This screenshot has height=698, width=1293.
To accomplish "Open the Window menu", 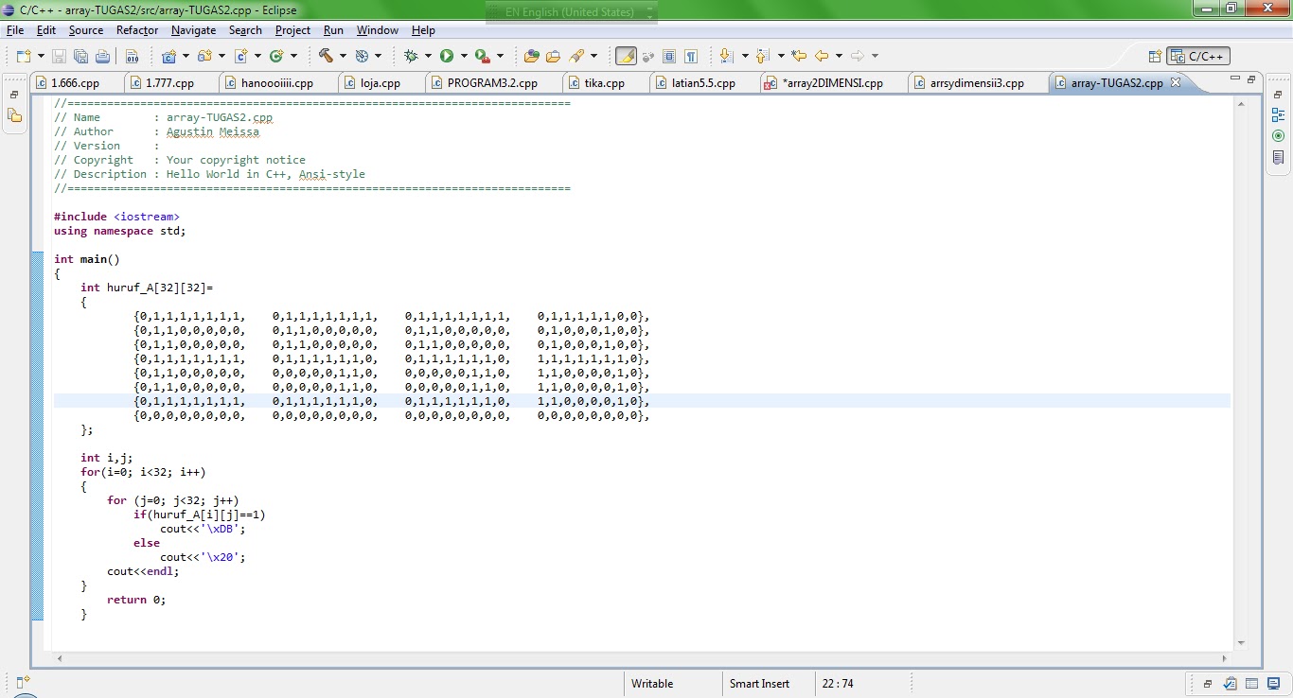I will (378, 30).
